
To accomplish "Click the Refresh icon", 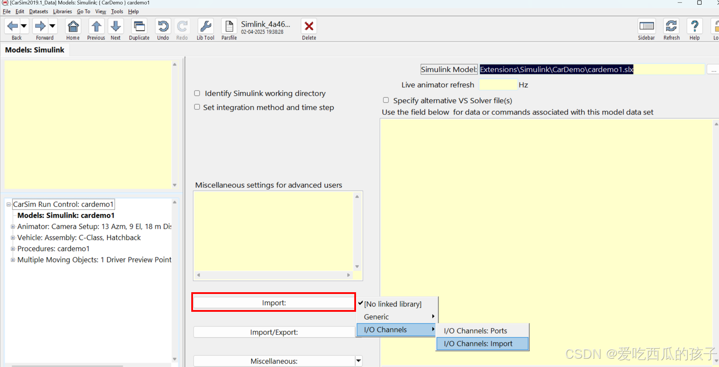I will click(671, 26).
